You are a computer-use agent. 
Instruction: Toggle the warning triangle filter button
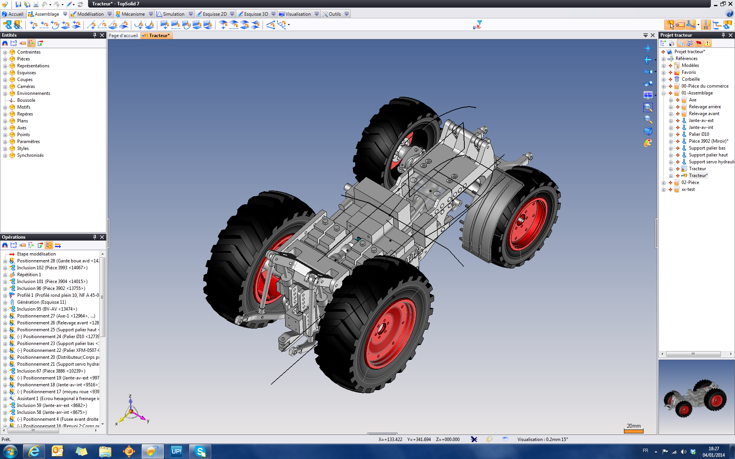(x=707, y=43)
